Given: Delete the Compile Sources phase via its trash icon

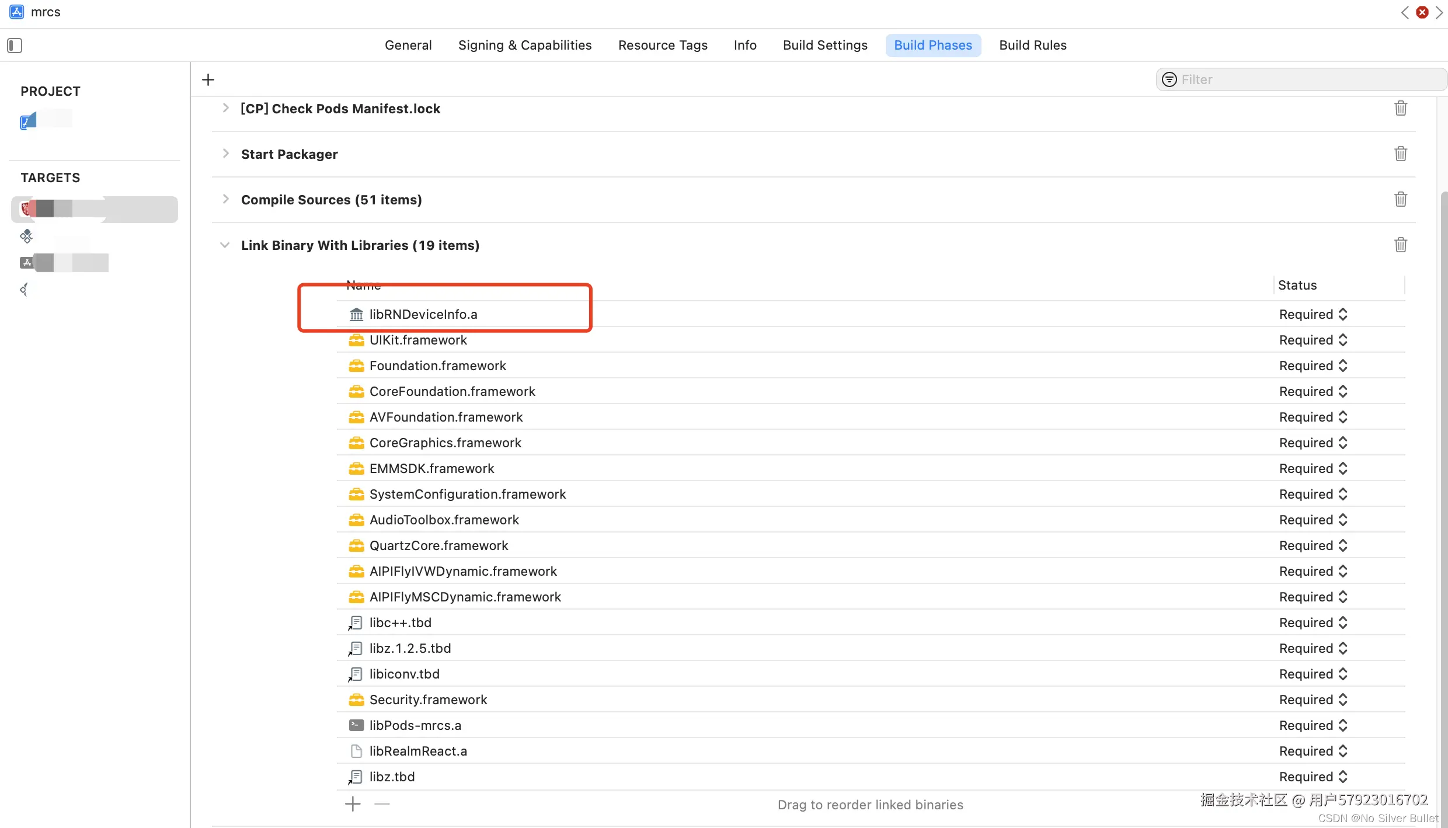Looking at the screenshot, I should 1400,200.
